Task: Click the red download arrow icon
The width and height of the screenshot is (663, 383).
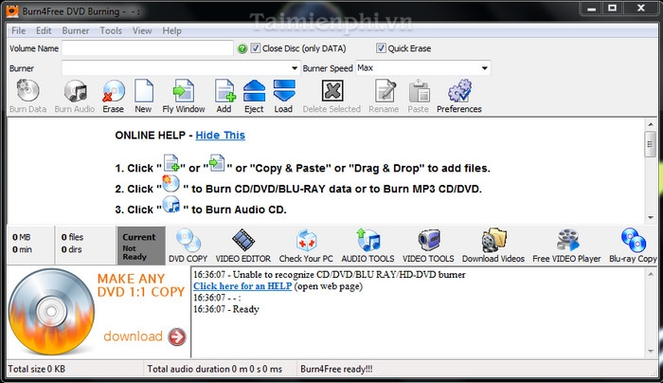Action: [177, 337]
